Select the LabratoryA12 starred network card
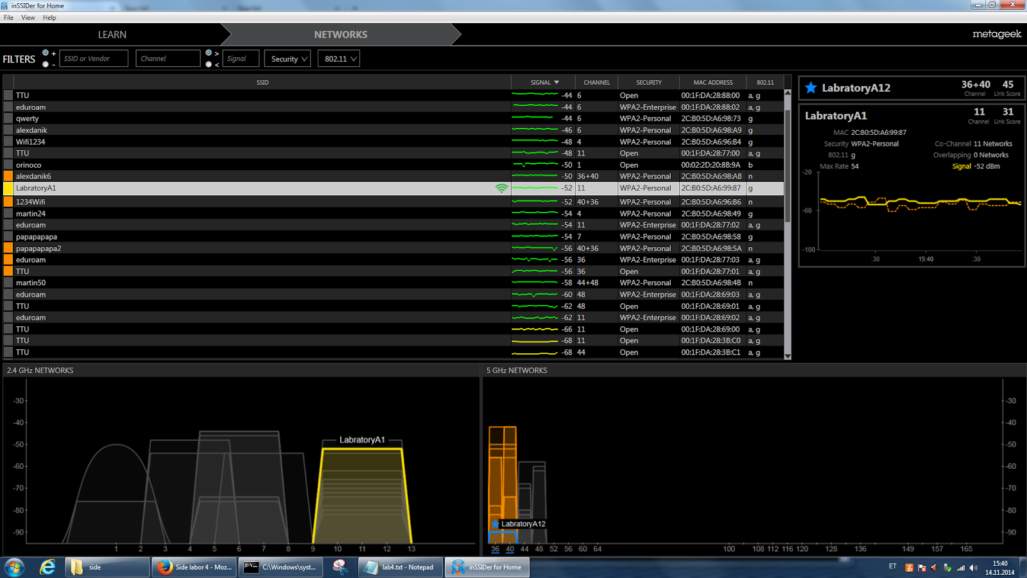This screenshot has width=1027, height=578. [911, 88]
